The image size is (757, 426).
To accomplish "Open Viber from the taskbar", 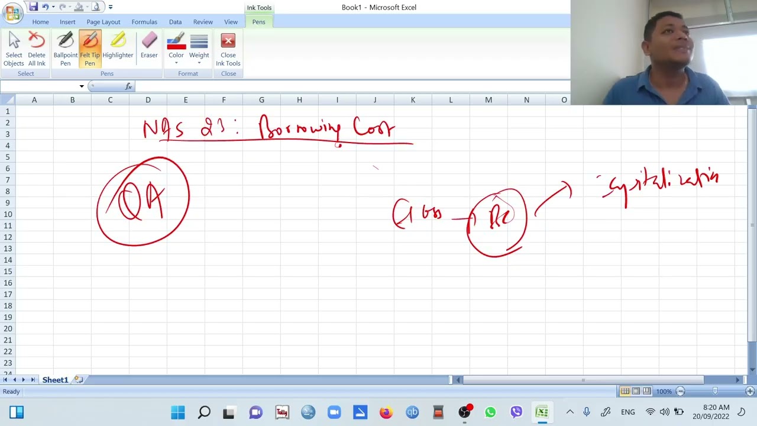I will click(516, 412).
